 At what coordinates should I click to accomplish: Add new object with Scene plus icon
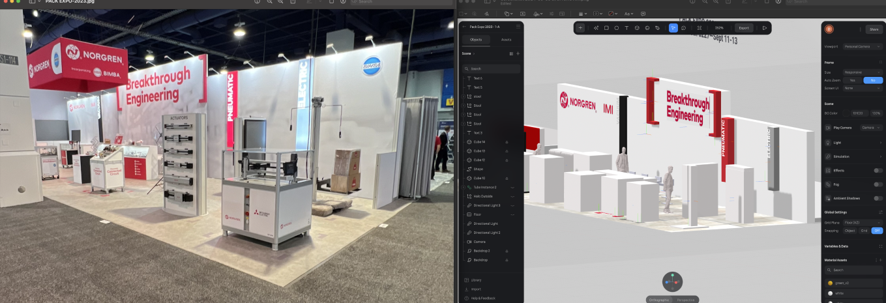tap(518, 53)
